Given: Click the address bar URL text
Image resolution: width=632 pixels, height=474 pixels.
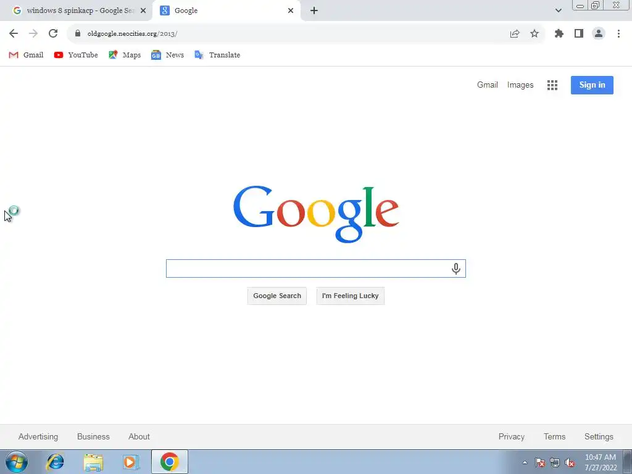Looking at the screenshot, I should pos(132,33).
